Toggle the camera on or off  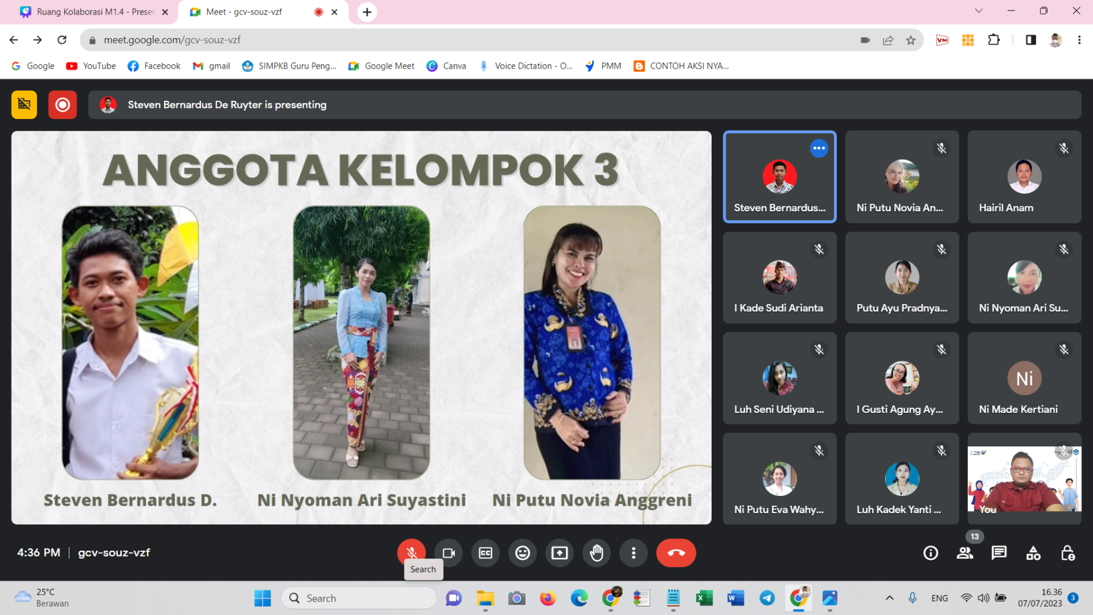[x=449, y=553]
